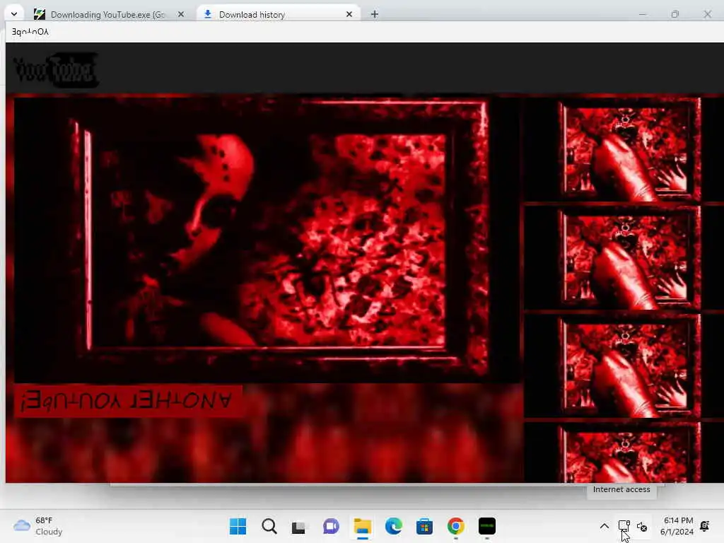Close the browser window
Viewport: 724px width, 543px height.
[x=707, y=14]
